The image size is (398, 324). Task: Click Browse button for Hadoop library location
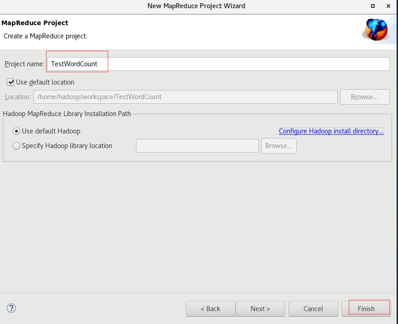pyautogui.click(x=279, y=146)
